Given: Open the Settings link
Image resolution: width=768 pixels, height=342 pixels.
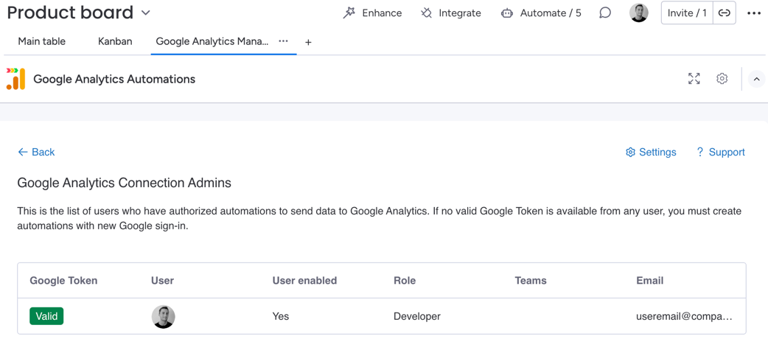Looking at the screenshot, I should click(651, 153).
